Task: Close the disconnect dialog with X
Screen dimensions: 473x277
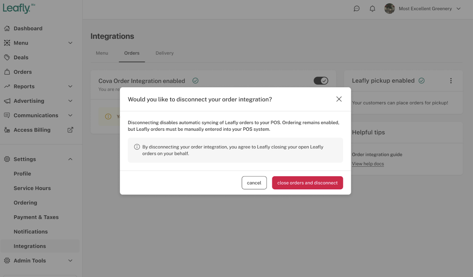Action: 339,99
